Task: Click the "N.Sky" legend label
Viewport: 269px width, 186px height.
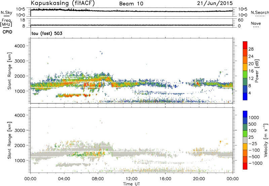Action: pos(6,12)
